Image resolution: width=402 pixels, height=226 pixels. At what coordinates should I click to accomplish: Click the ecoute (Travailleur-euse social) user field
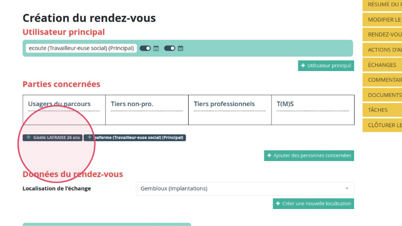pyautogui.click(x=81, y=48)
